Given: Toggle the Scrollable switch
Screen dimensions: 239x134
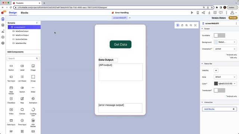Looking at the screenshot, I should [219, 35].
